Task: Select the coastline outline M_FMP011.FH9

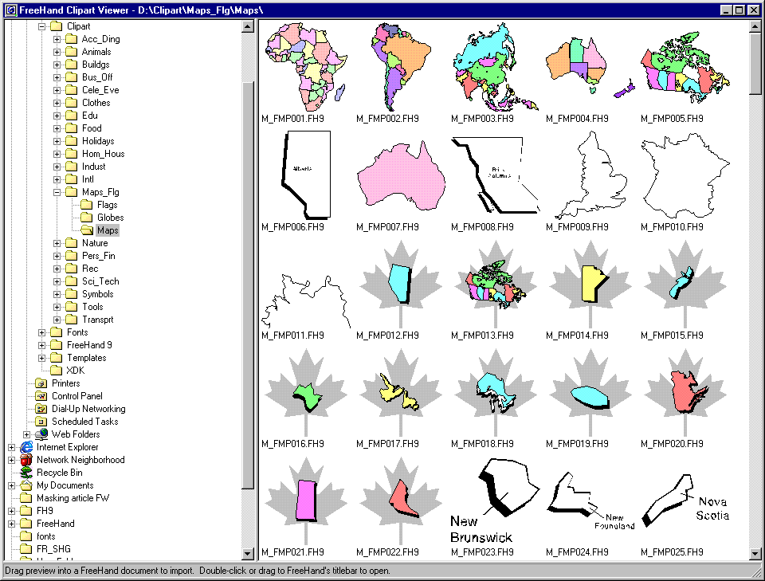Action: click(x=306, y=301)
